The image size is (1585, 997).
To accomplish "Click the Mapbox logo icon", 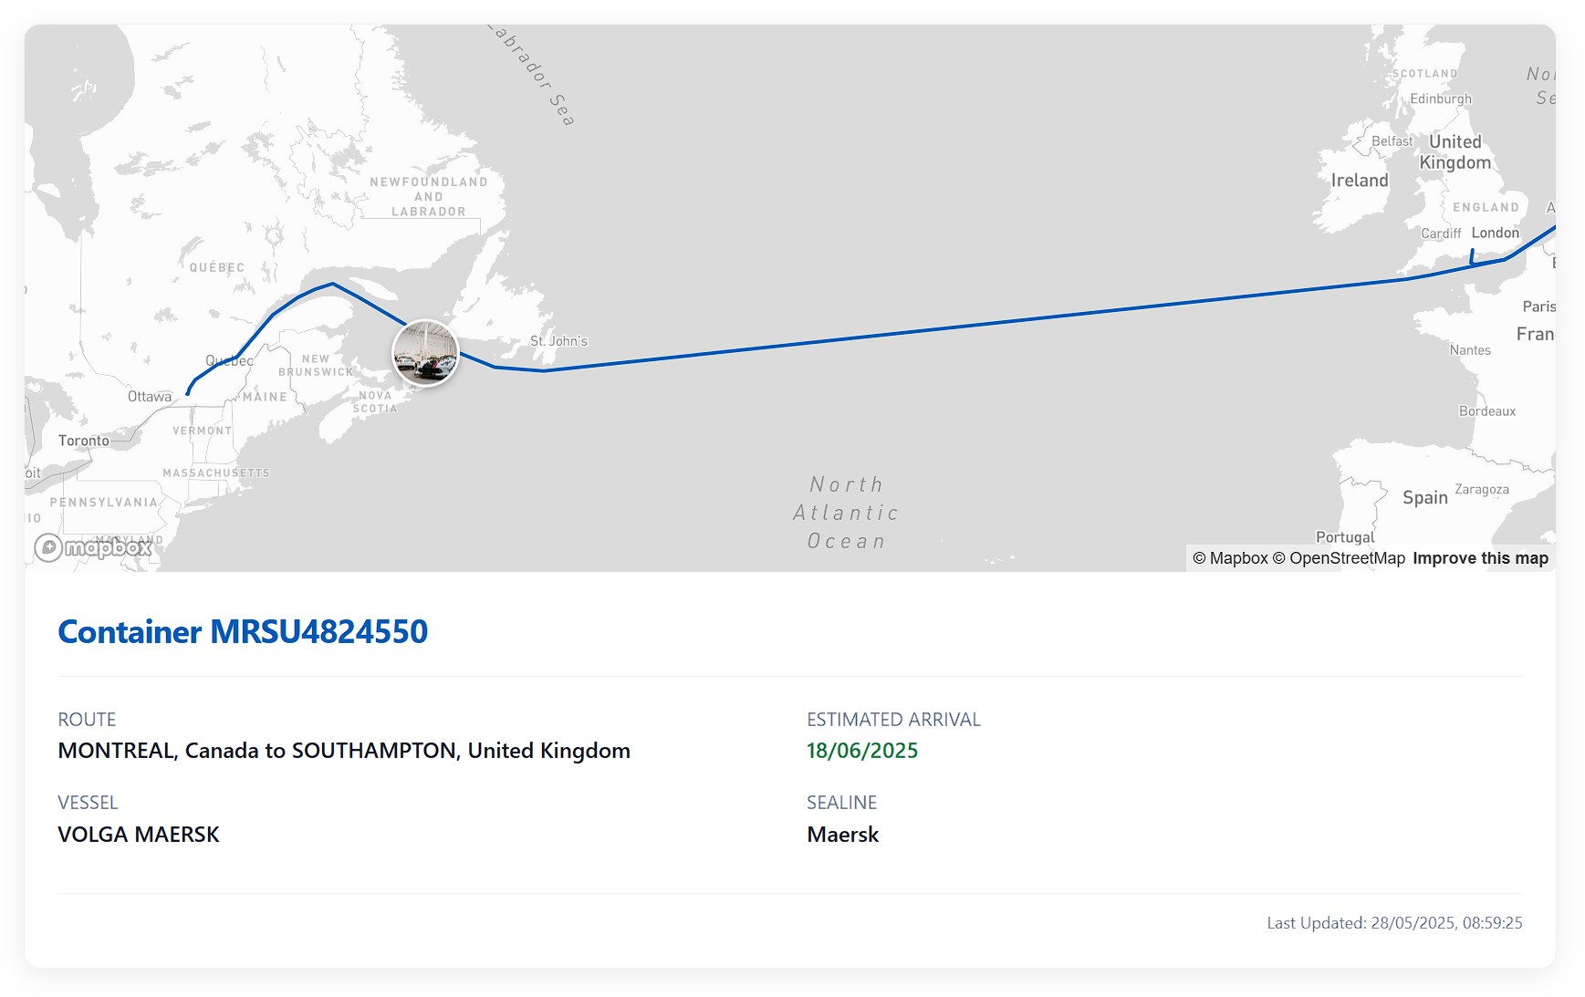I will pyautogui.click(x=50, y=547).
